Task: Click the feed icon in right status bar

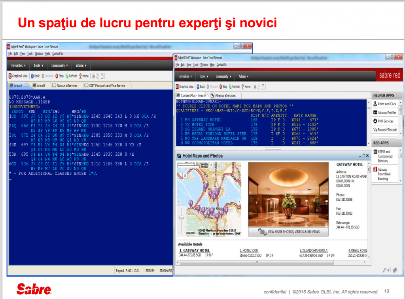Action: click(x=384, y=270)
